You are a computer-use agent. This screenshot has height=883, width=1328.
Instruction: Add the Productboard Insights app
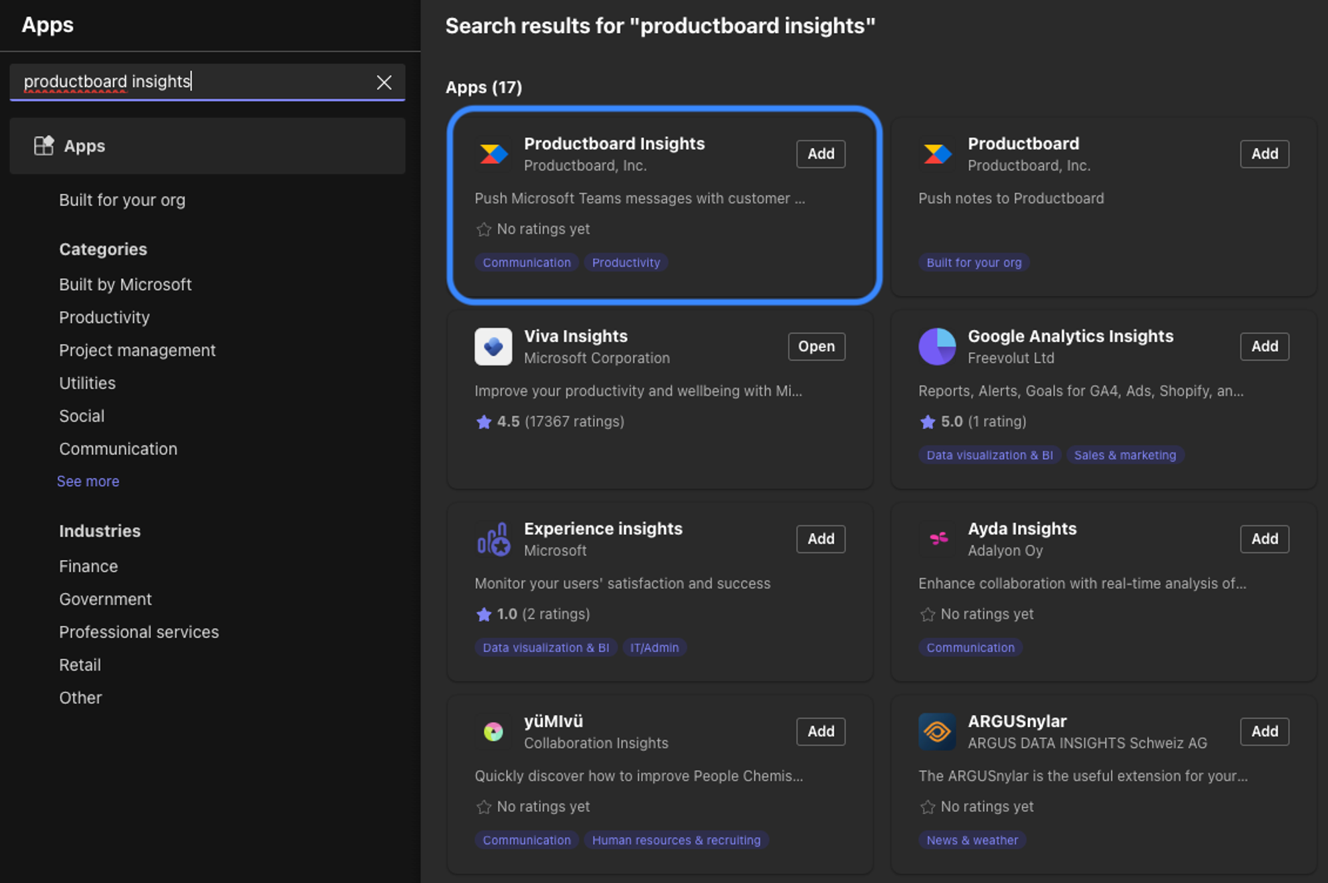coord(821,154)
